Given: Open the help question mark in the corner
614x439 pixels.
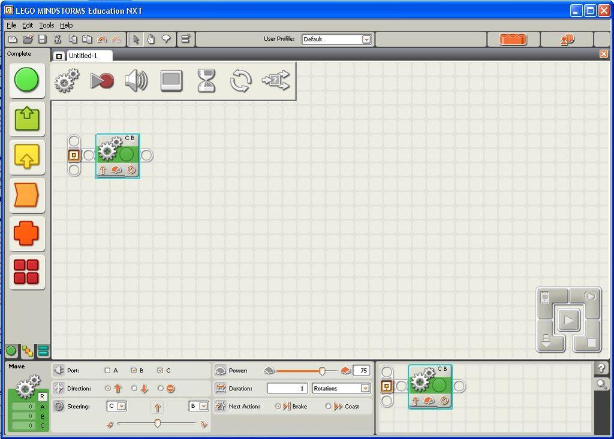Looking at the screenshot, I should point(601,368).
